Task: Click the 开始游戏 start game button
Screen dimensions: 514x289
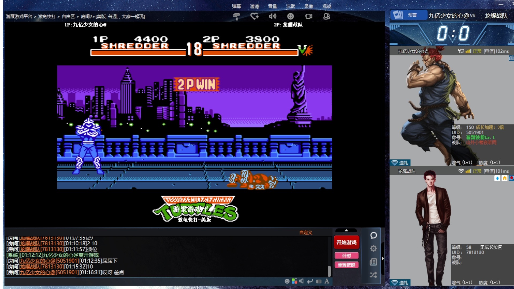Action: 346,242
